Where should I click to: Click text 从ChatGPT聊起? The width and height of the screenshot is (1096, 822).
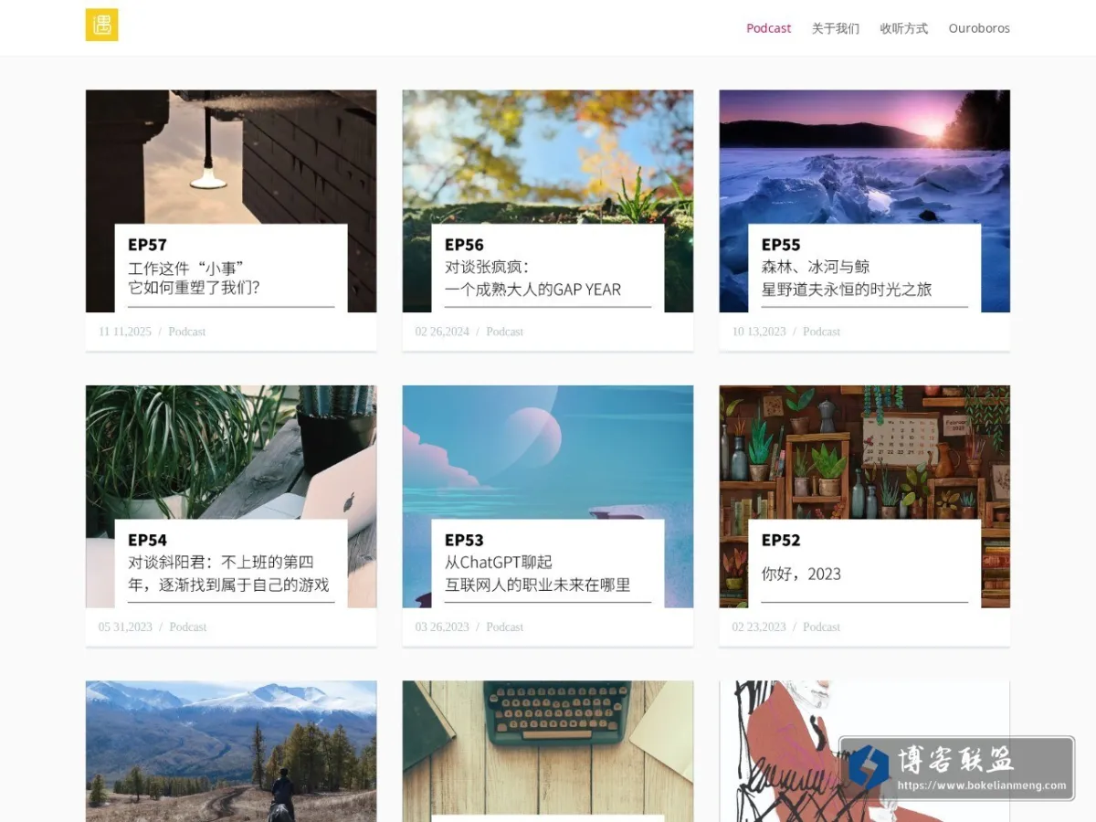(x=499, y=562)
